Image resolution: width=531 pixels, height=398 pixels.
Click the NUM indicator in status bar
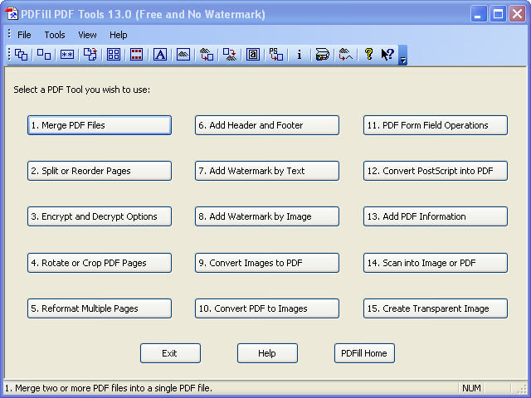coord(471,388)
